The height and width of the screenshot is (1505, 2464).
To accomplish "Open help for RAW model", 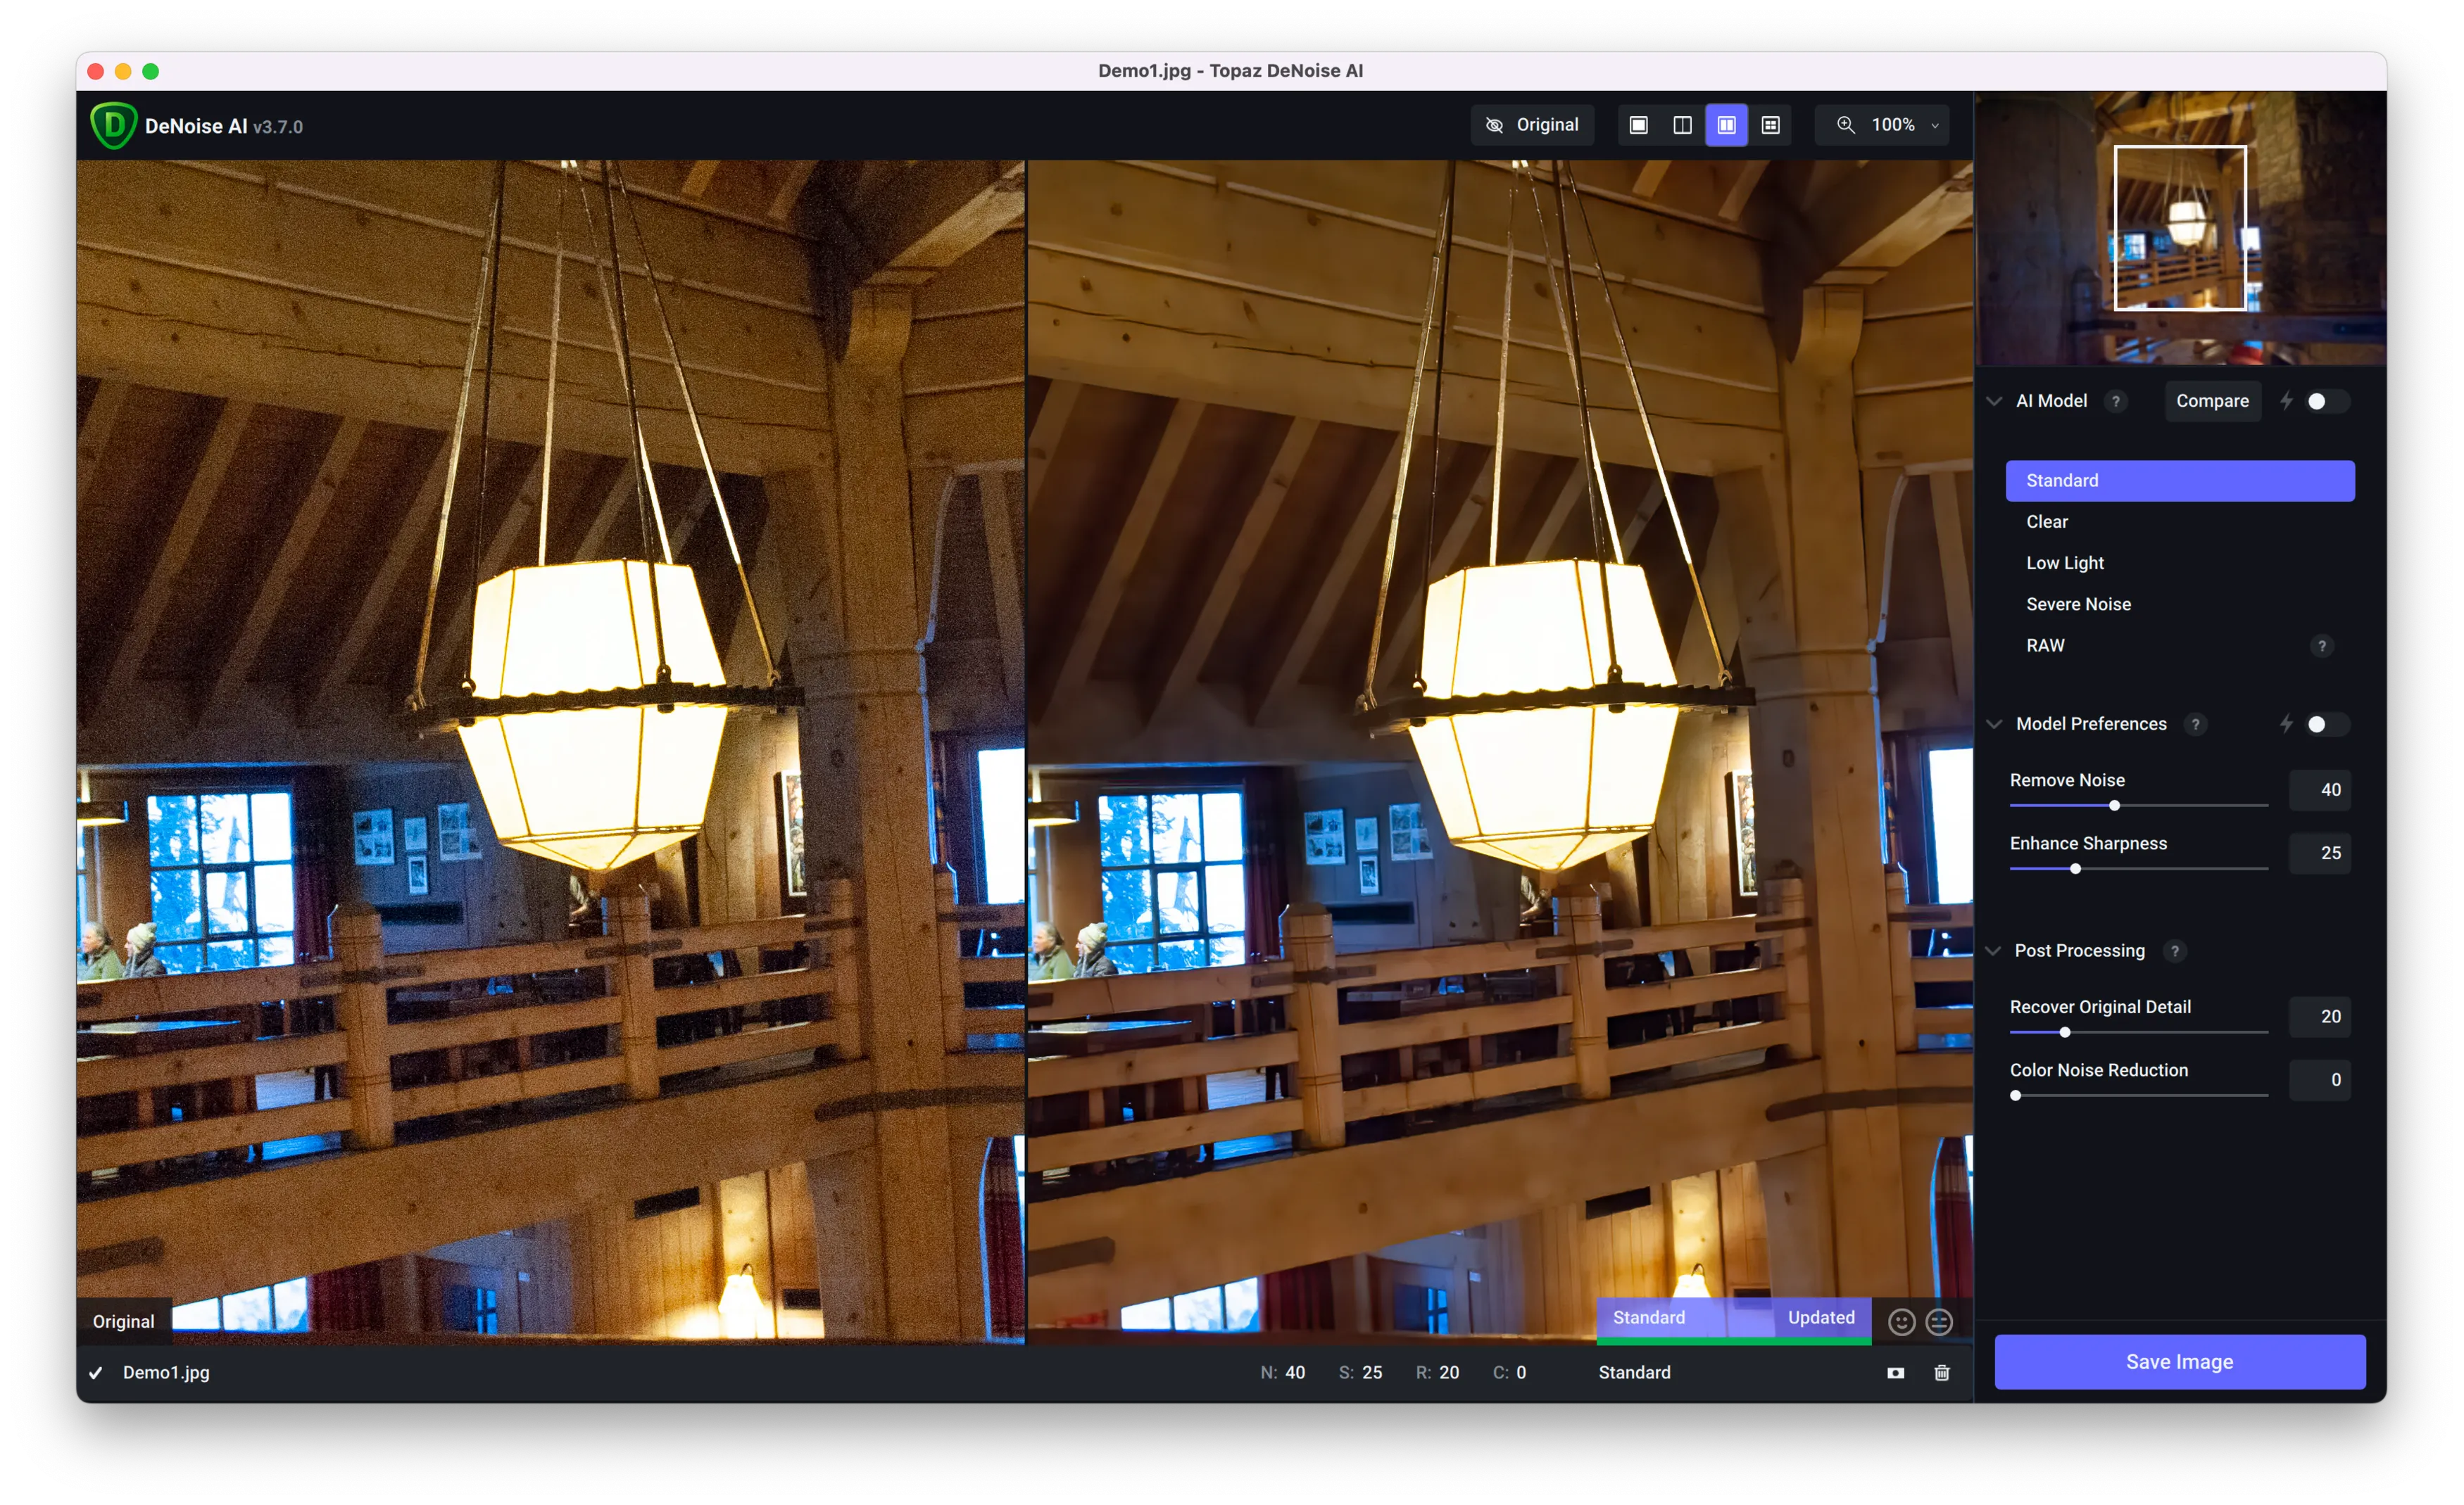I will click(x=2321, y=646).
